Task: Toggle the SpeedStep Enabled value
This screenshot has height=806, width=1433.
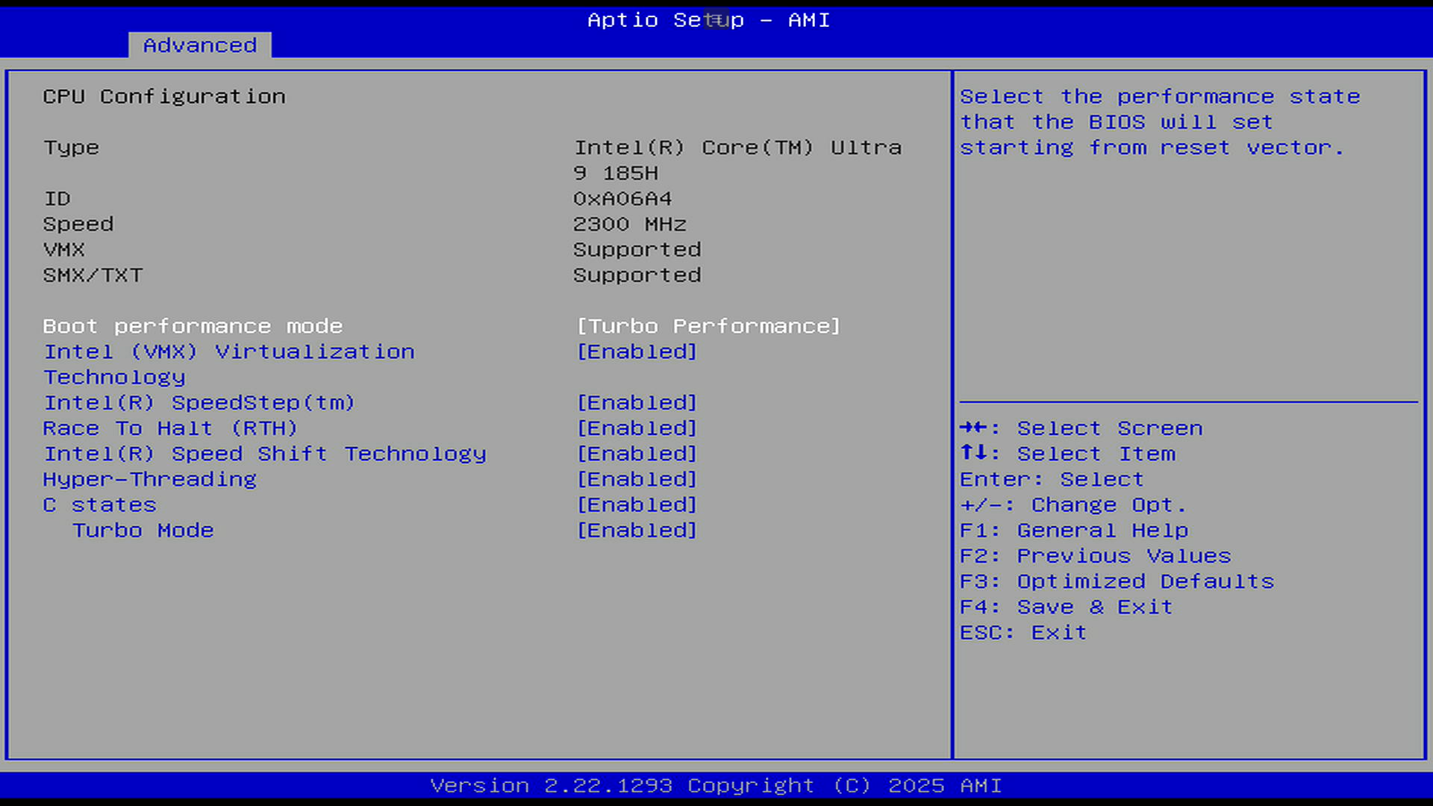Action: 637,403
